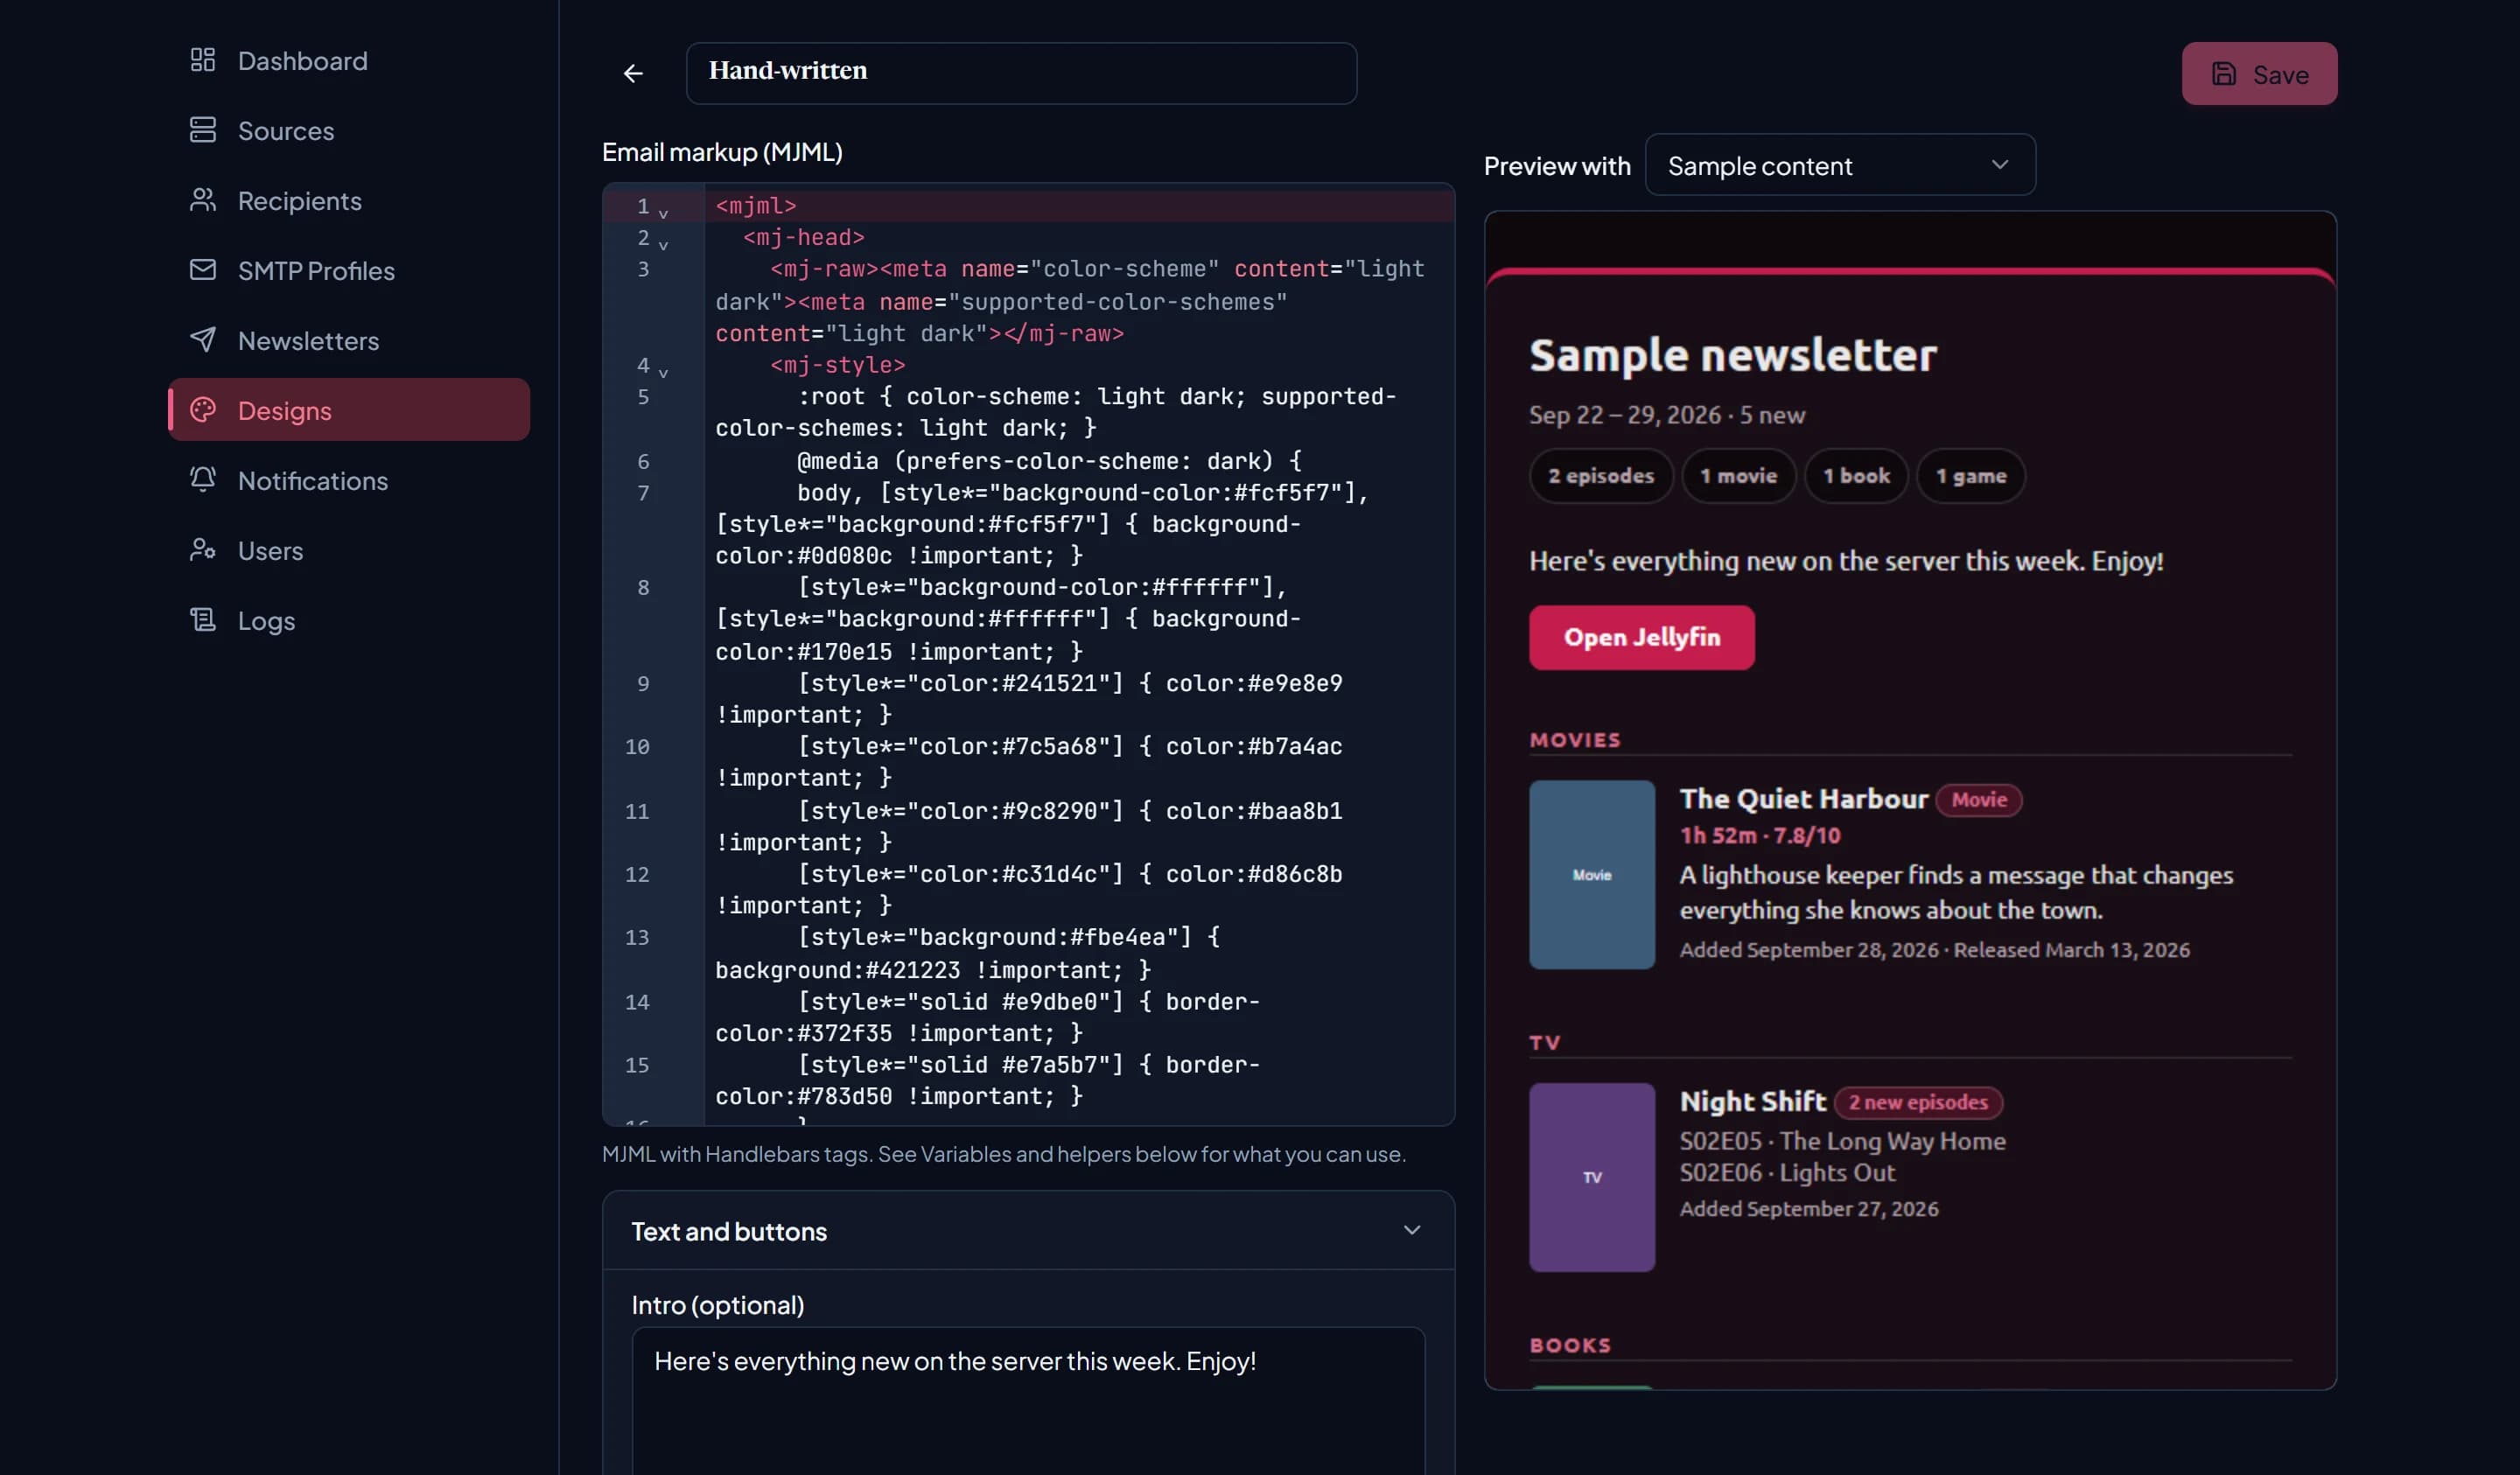Click into the Intro optional text area
Screen dimensions: 2520x1475
click(1028, 1401)
